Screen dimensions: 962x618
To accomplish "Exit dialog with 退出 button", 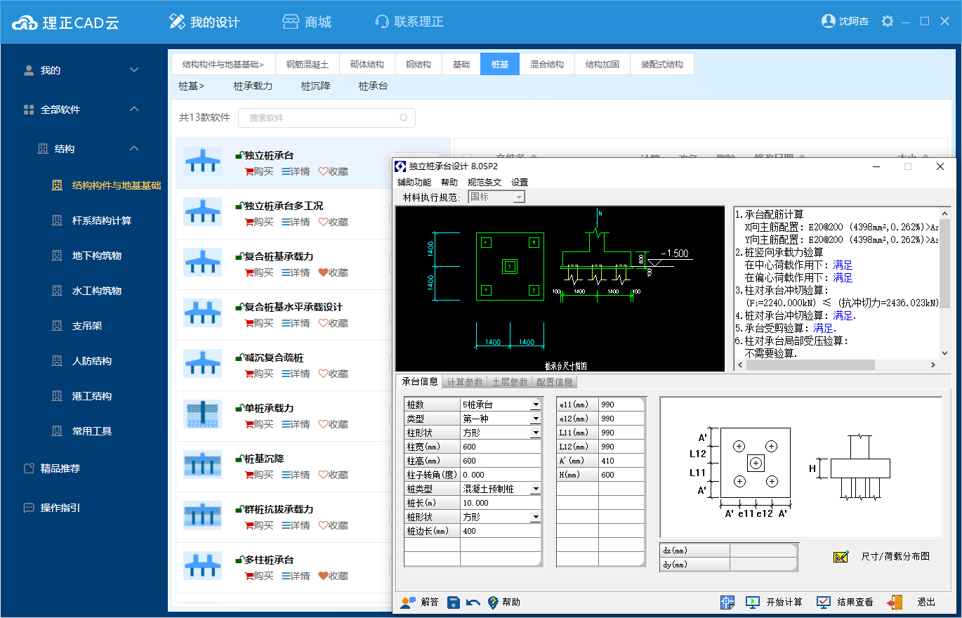I will click(x=912, y=602).
